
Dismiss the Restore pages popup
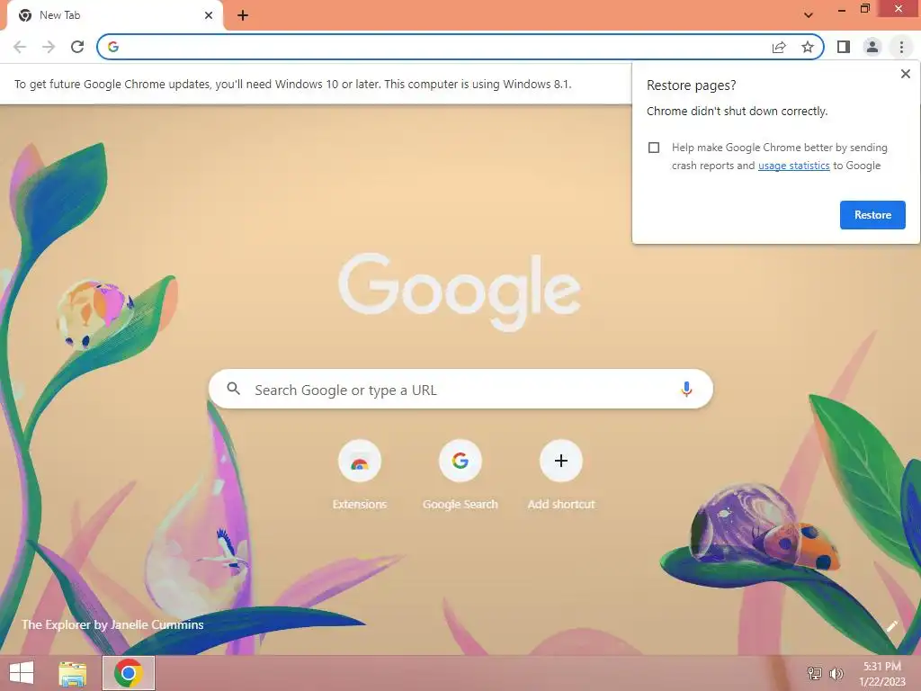905,74
